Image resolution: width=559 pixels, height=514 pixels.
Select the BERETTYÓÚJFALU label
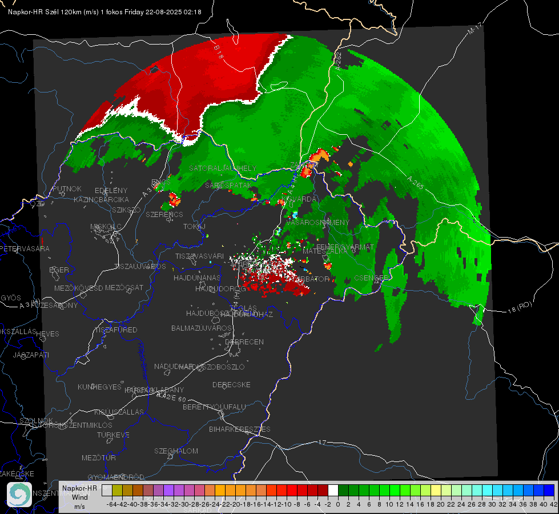click(214, 407)
